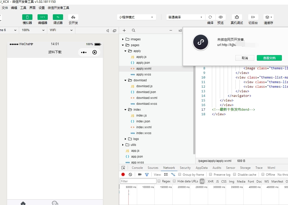Expand the utils folder
This screenshot has height=205, width=288.
click(x=123, y=145)
